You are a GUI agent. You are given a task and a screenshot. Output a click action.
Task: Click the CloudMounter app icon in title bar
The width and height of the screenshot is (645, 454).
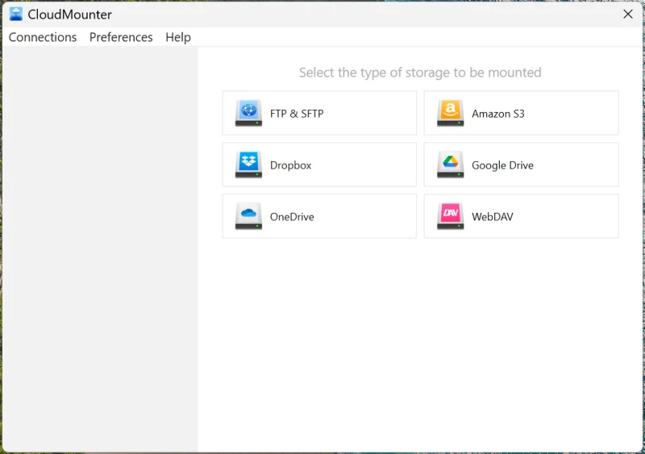click(15, 14)
